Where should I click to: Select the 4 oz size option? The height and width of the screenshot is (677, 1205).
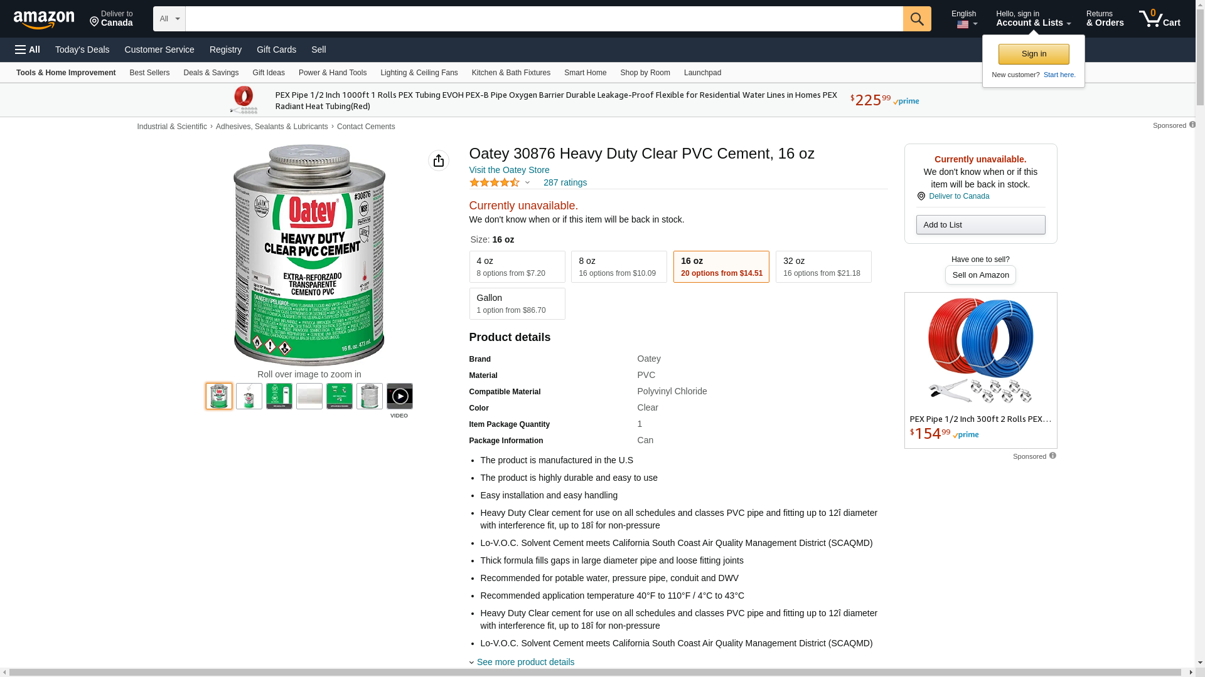517,266
